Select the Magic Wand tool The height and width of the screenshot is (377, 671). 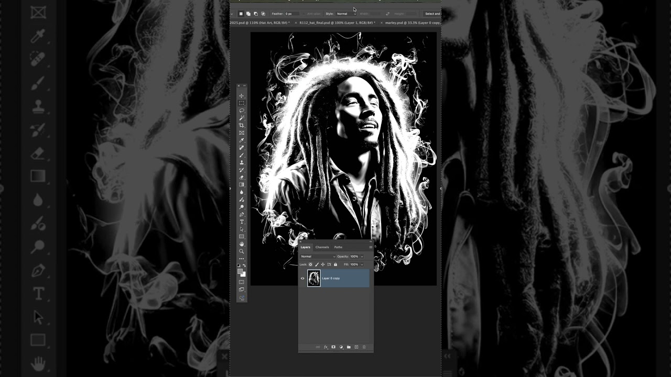[x=242, y=118]
